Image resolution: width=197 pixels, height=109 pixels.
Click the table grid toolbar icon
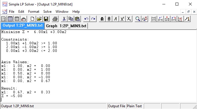(x=17, y=19)
